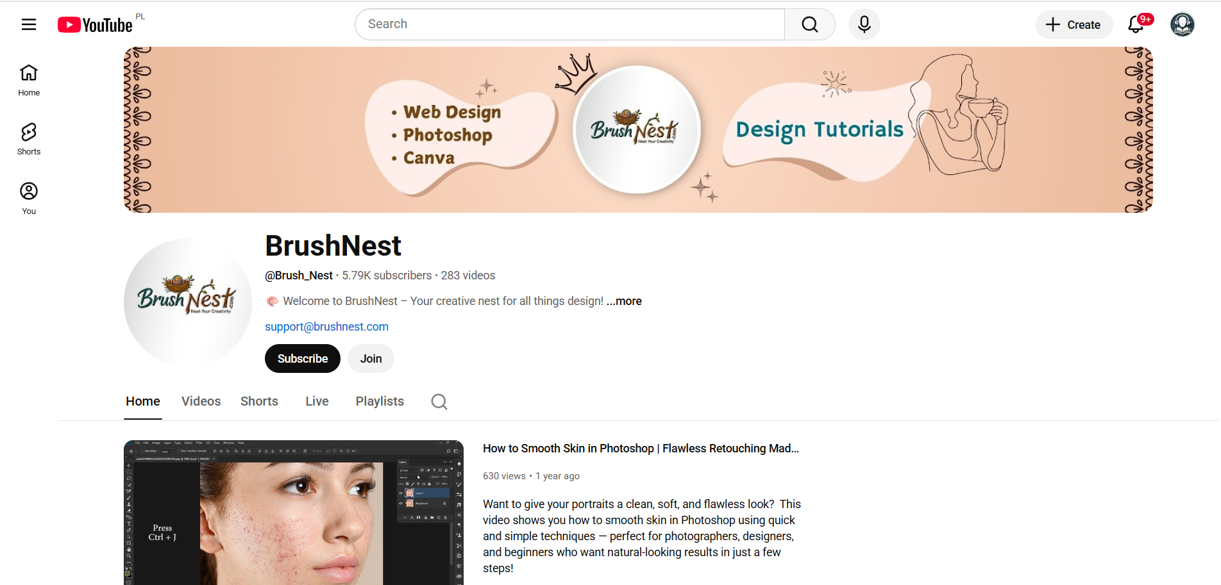Open "How to Smooth Skin in Photoshop" title

[641, 449]
